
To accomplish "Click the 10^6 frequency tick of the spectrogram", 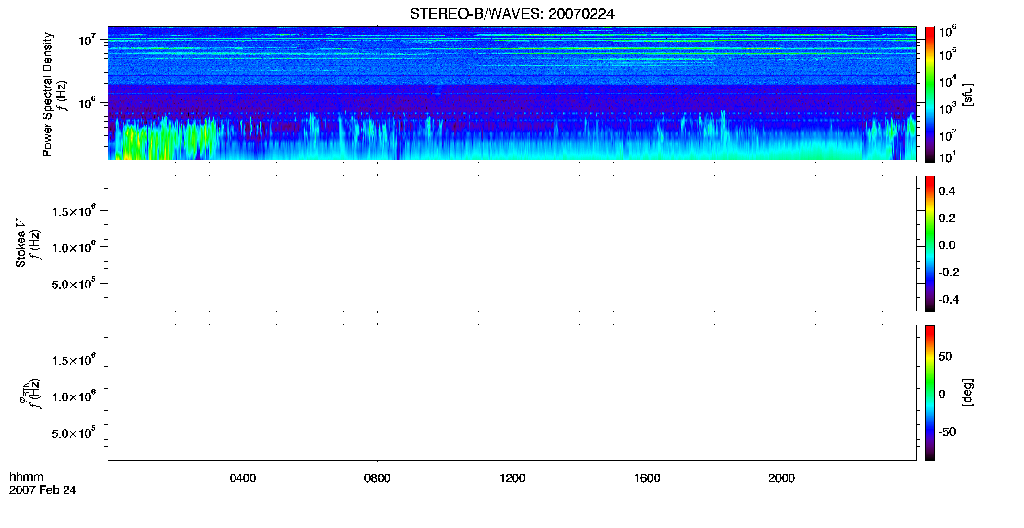I will [87, 103].
